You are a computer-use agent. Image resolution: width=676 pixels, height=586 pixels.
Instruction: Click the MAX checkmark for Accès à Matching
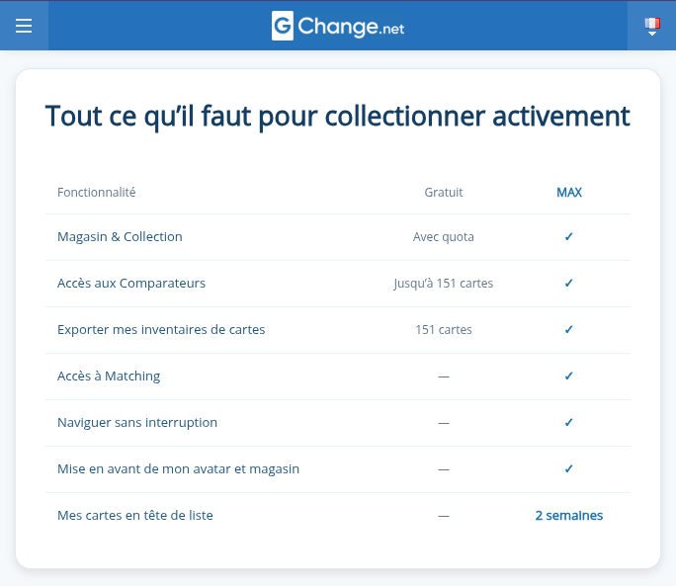[x=568, y=376]
